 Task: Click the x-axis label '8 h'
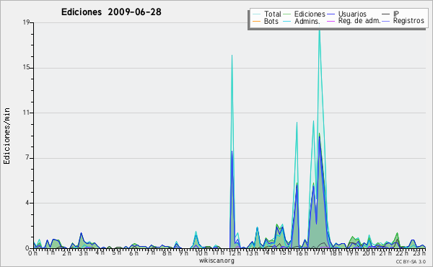point(167,253)
